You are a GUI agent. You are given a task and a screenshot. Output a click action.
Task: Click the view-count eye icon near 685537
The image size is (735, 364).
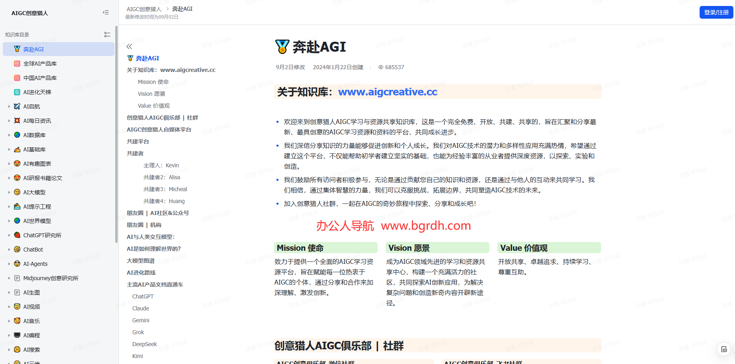380,67
